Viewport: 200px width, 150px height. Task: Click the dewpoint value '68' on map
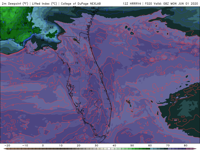[x=43, y=40]
